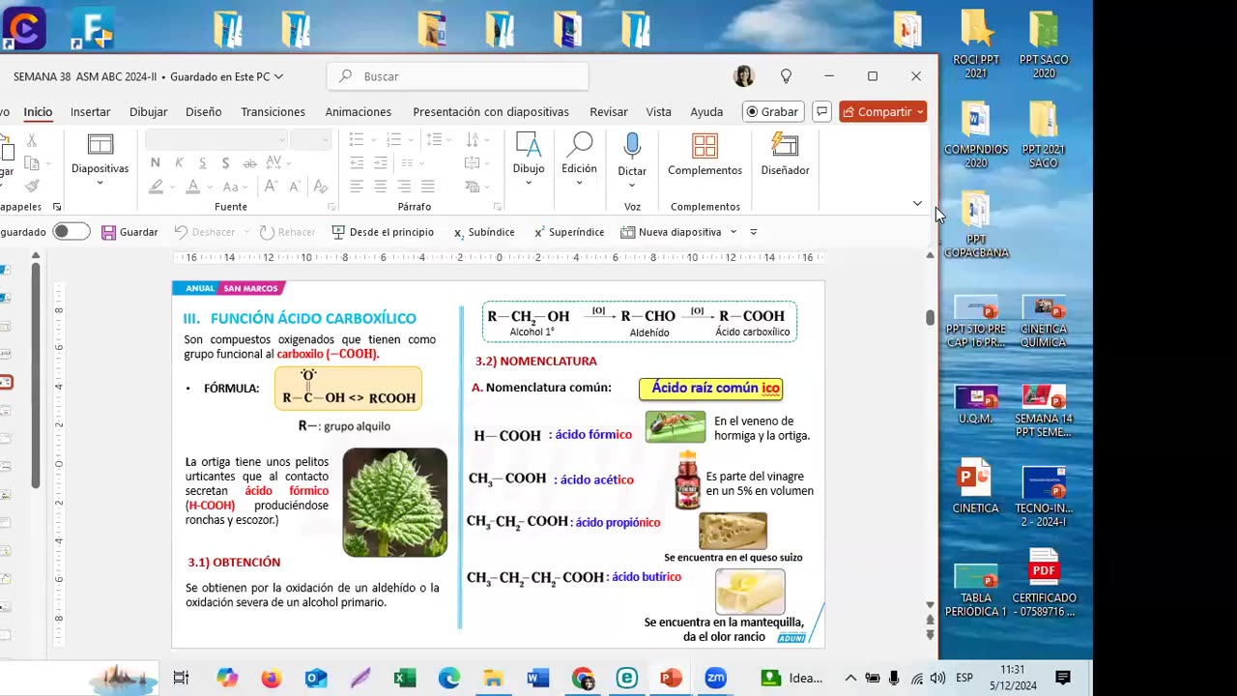This screenshot has height=696, width=1237.
Task: Go to the Transiciones tab
Action: tap(273, 112)
